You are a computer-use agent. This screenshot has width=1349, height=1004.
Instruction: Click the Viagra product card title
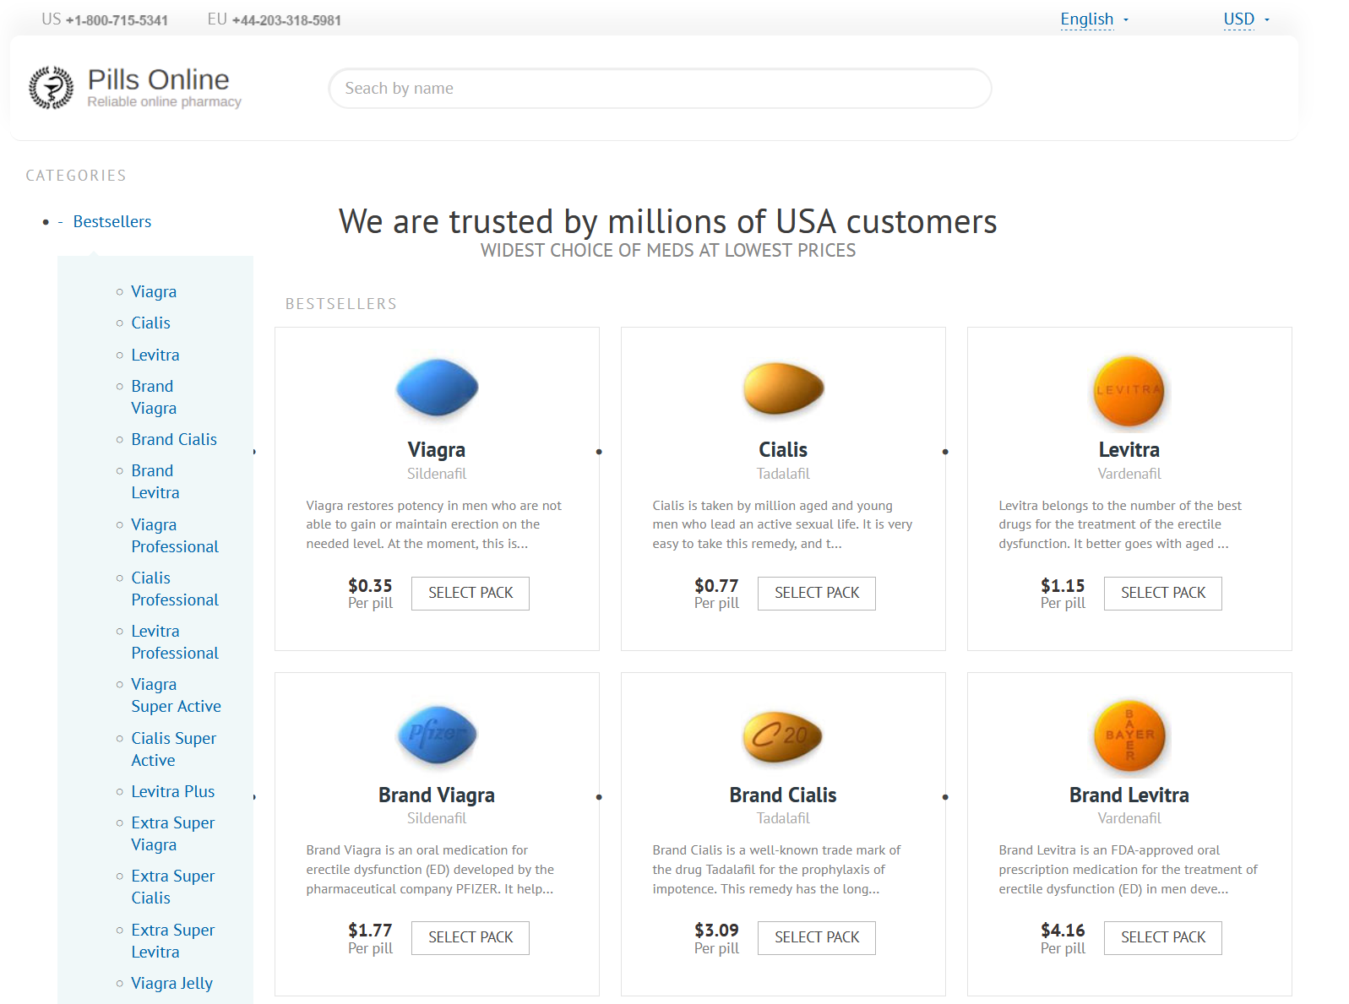[437, 450]
